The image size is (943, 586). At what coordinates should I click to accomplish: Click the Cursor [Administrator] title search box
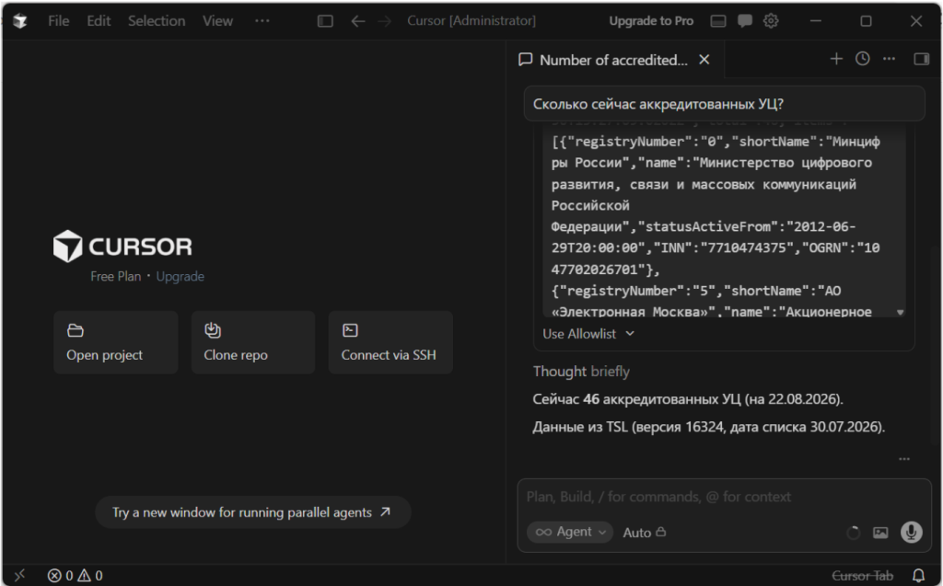coord(471,20)
